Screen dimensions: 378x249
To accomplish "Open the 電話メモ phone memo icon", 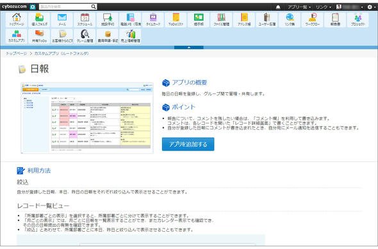I will 131,19.
